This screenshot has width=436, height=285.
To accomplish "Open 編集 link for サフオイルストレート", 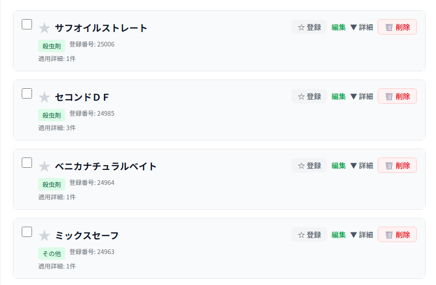I will (x=338, y=27).
